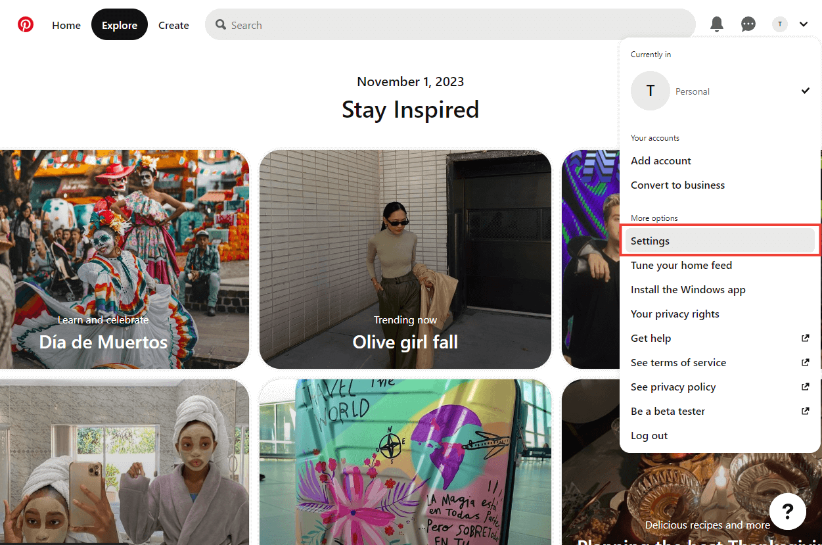Click external link icon beside Be a beta tester
The image size is (822, 545).
[x=805, y=411]
